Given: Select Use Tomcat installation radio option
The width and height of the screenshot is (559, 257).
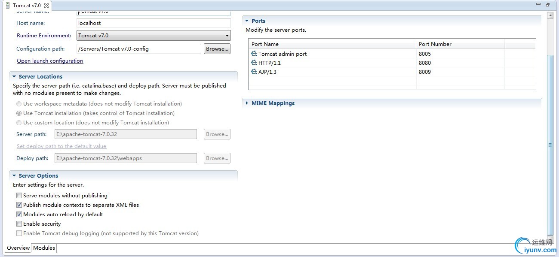Looking at the screenshot, I should (x=19, y=113).
